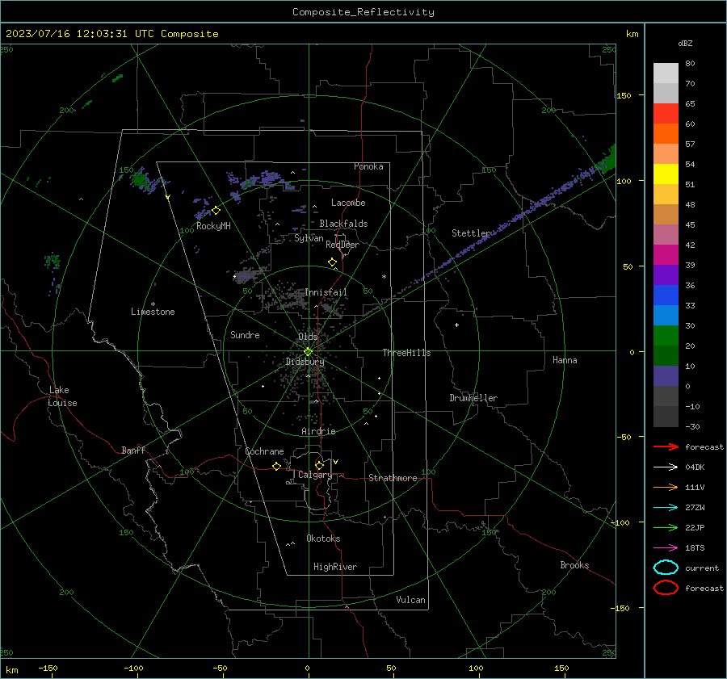Screen dimensions: 727x679
Task: Click the Innisfail label
Action: point(326,292)
